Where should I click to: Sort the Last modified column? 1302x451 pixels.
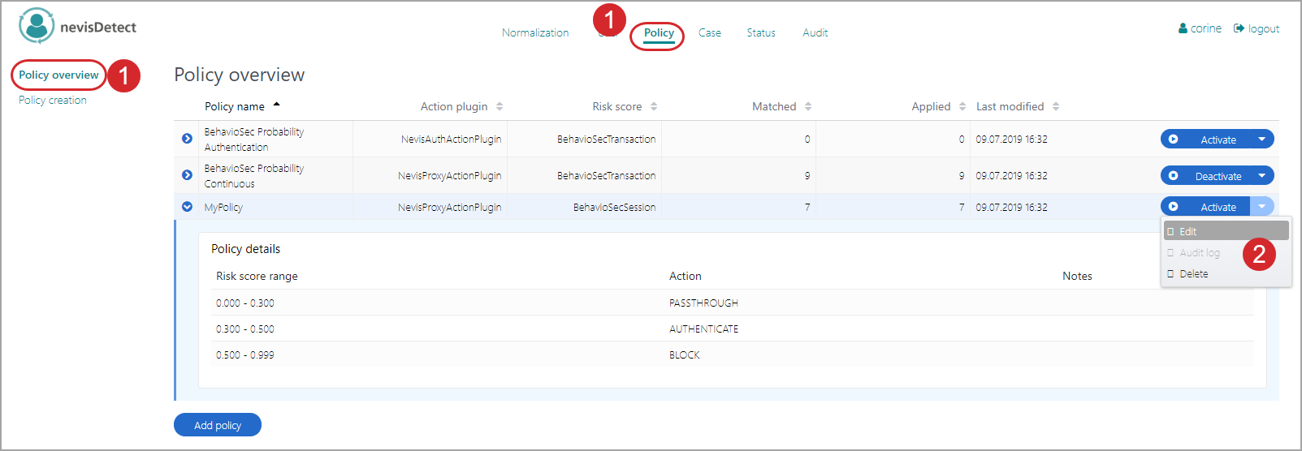(x=1056, y=106)
